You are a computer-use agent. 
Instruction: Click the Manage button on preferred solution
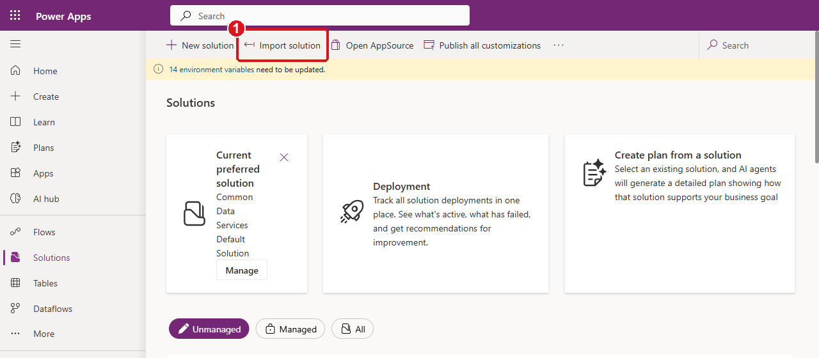242,270
